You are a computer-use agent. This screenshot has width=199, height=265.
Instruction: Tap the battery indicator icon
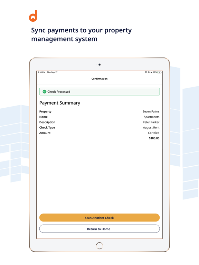pyautogui.click(x=159, y=72)
